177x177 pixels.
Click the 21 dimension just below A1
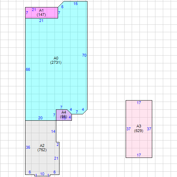41,21
